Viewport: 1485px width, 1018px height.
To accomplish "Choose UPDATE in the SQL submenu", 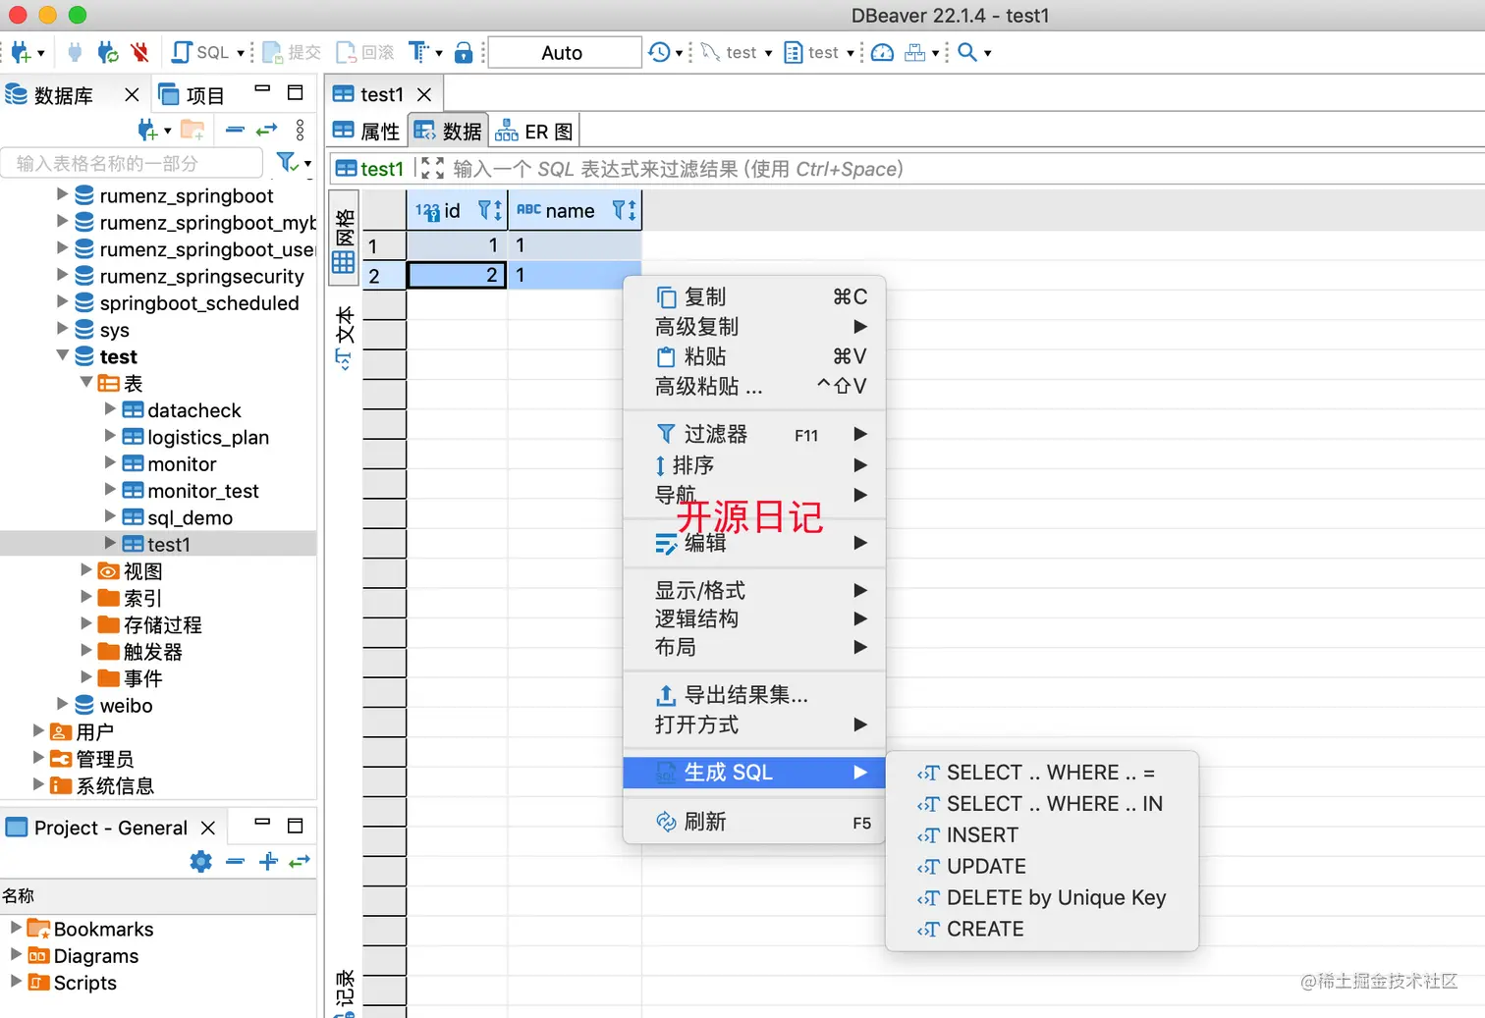I will coord(1041,867).
